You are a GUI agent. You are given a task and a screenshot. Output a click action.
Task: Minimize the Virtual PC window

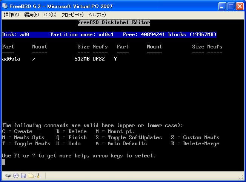(x=222, y=6)
